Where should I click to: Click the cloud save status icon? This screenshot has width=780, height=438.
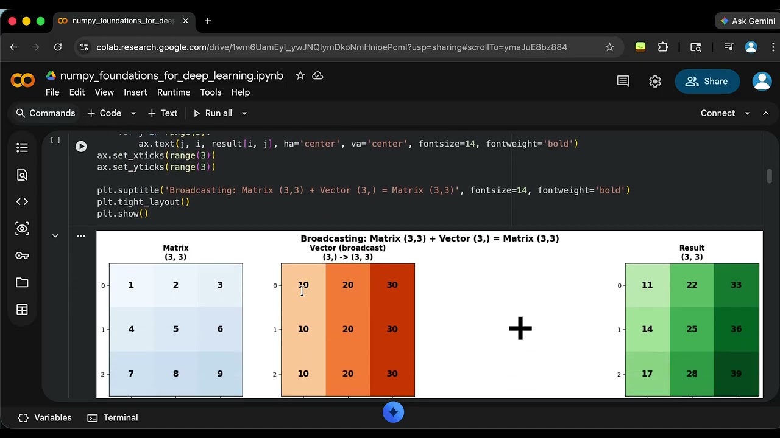317,75
